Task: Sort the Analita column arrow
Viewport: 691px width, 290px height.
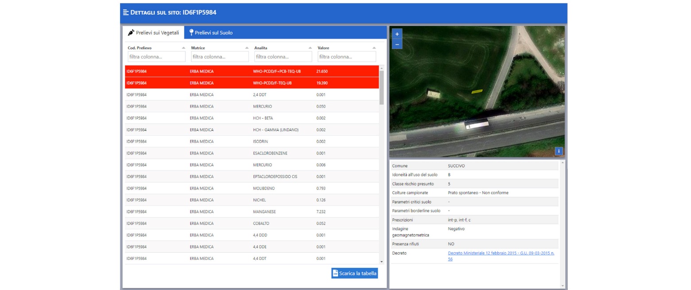Action: (310, 48)
